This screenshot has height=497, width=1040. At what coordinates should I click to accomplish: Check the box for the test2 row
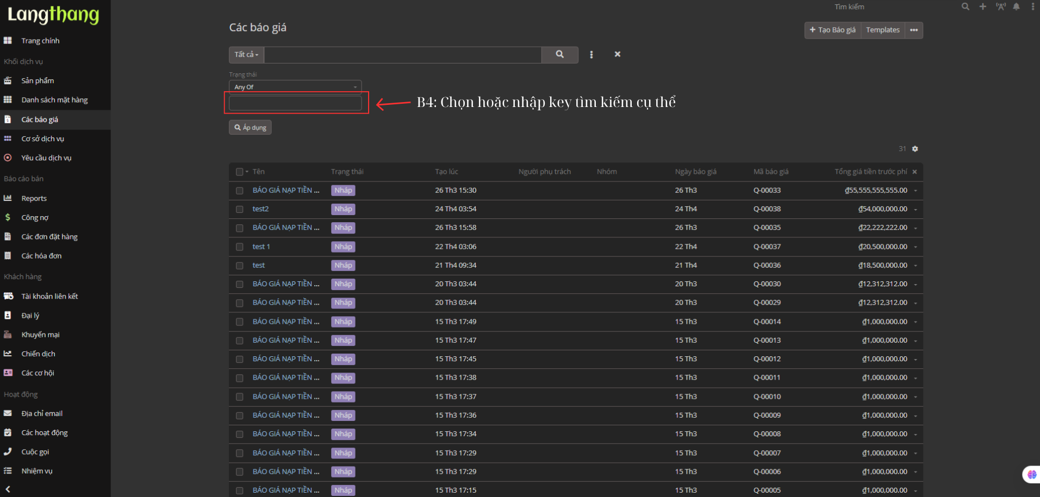click(239, 209)
